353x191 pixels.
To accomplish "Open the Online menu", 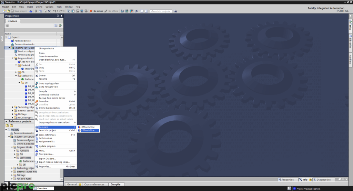I will (39, 7).
